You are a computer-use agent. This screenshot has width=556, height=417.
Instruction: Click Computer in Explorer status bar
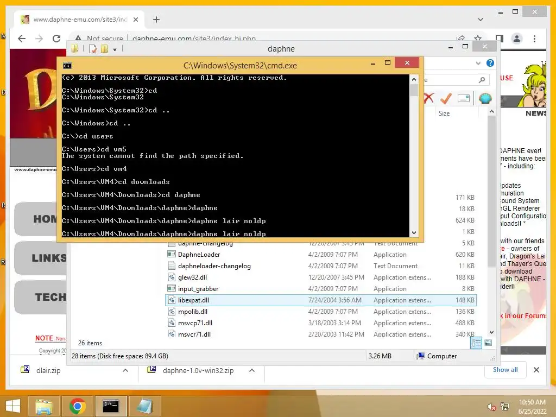tap(437, 356)
